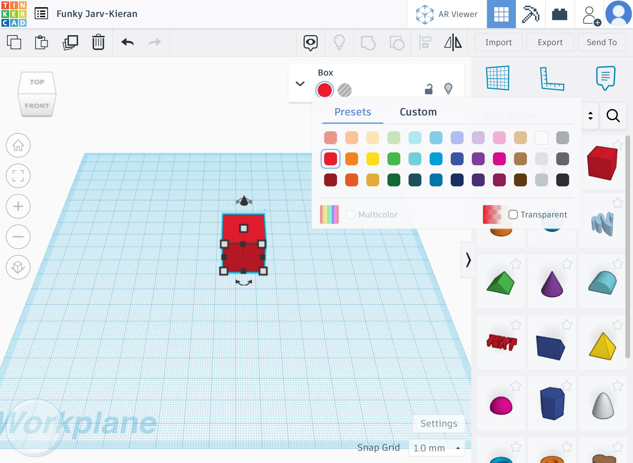Collapse the Box inspector panel chevron

[300, 84]
